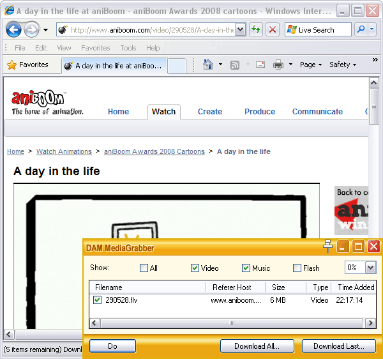This screenshot has width=383, height=359.
Task: Click the Refresh page icon
Action: (x=256, y=30)
